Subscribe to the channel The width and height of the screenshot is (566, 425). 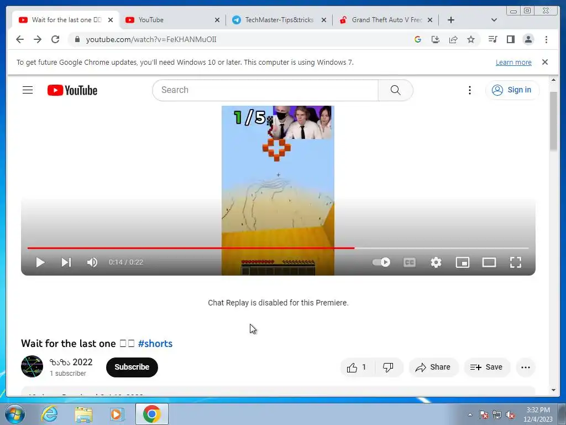click(132, 367)
